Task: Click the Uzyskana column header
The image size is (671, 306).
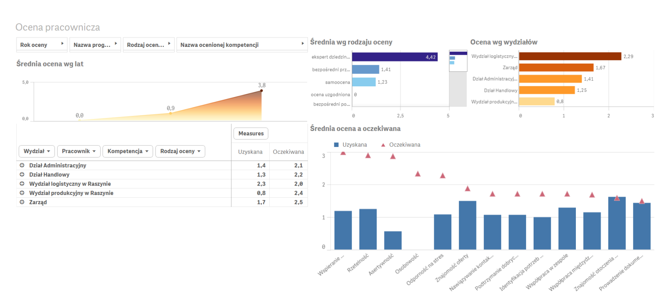Action: [250, 152]
